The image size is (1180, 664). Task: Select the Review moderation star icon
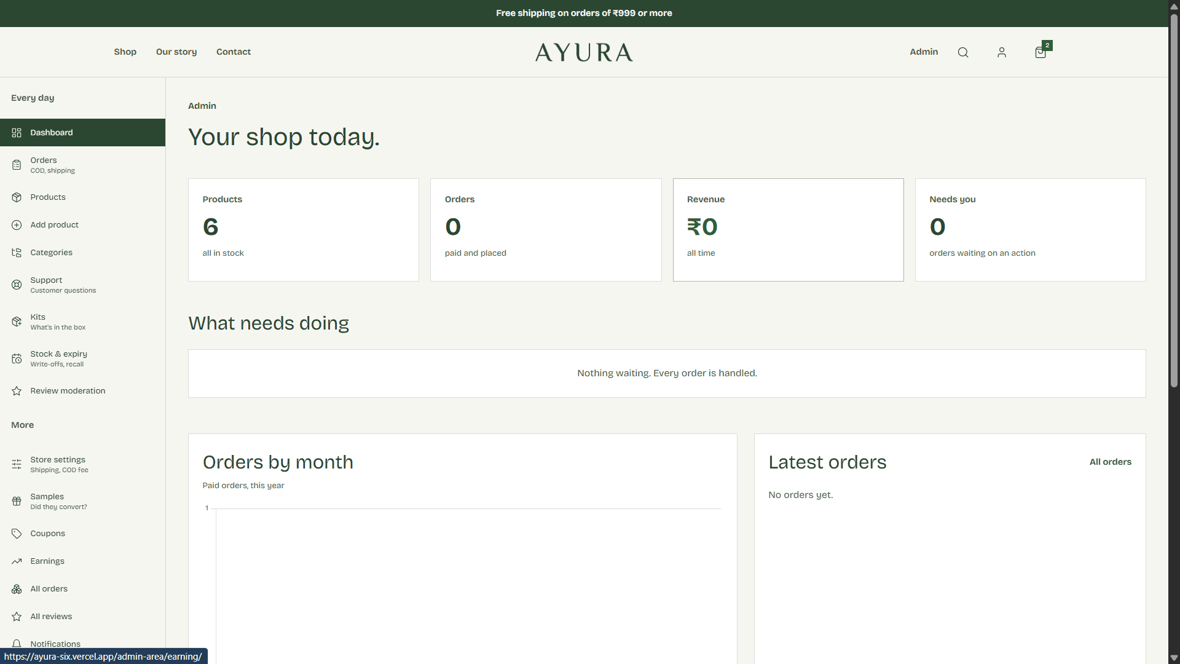click(x=17, y=391)
